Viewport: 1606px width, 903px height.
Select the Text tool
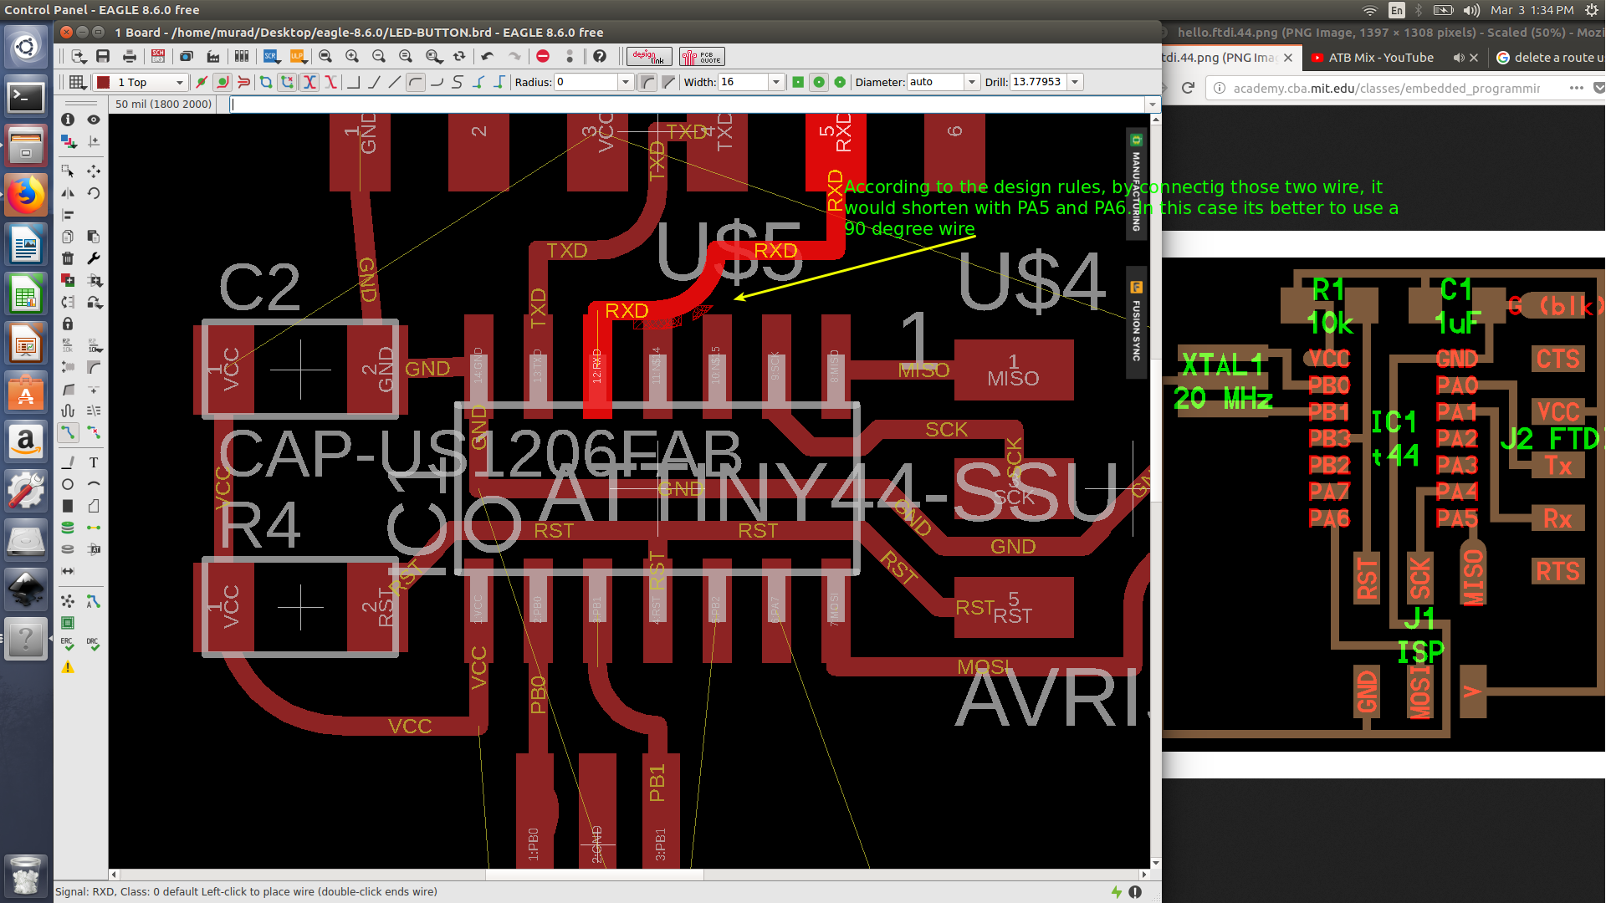[x=94, y=462]
